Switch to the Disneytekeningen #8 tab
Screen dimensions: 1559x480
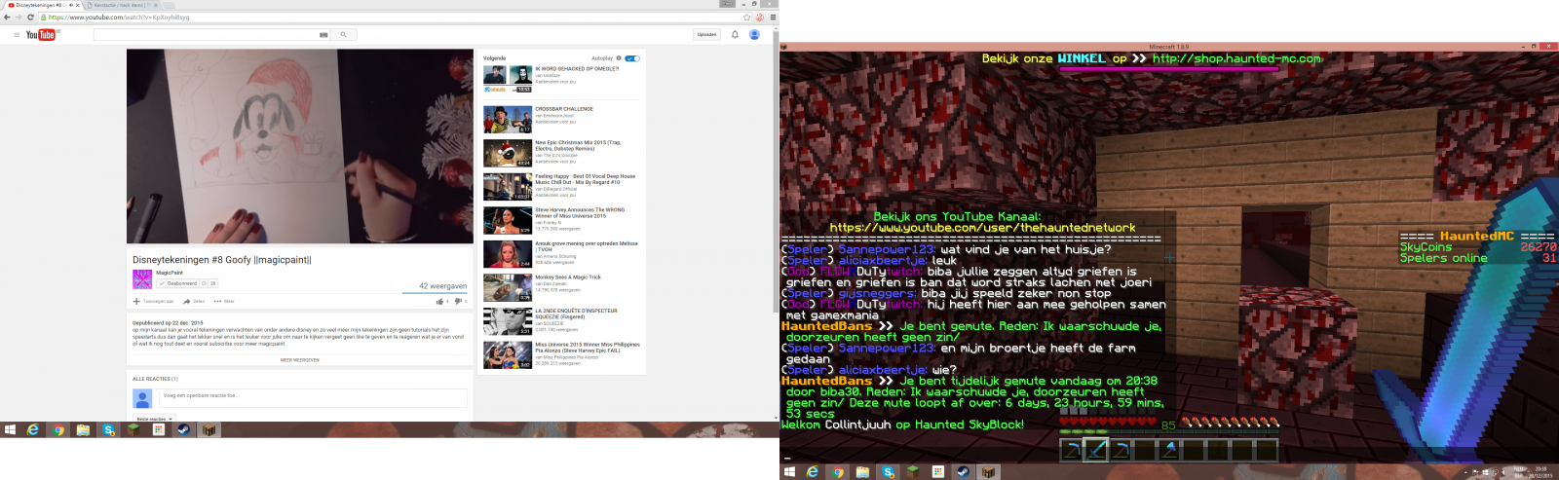(39, 5)
